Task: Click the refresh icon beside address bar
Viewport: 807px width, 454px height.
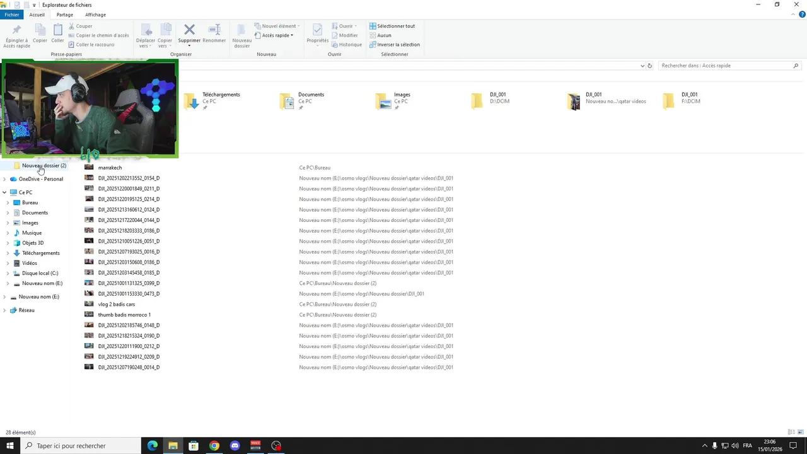Action: pyautogui.click(x=650, y=66)
